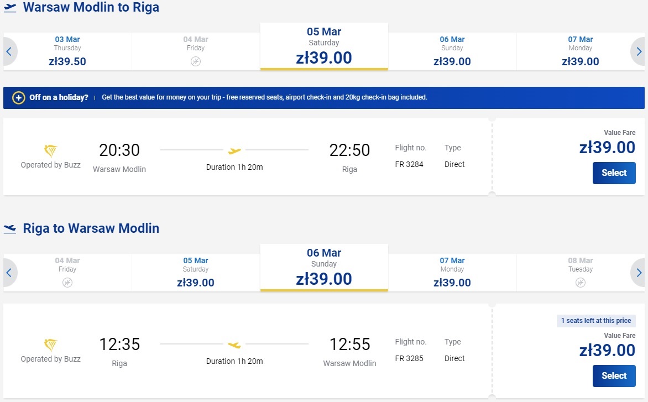The height and width of the screenshot is (402, 648).
Task: Click the 12:55 arrival time at Warsaw Modlin
Action: coord(349,344)
